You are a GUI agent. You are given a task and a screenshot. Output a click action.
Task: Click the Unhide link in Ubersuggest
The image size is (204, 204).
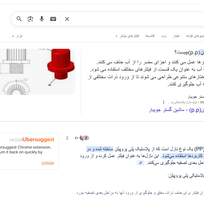click(48, 163)
